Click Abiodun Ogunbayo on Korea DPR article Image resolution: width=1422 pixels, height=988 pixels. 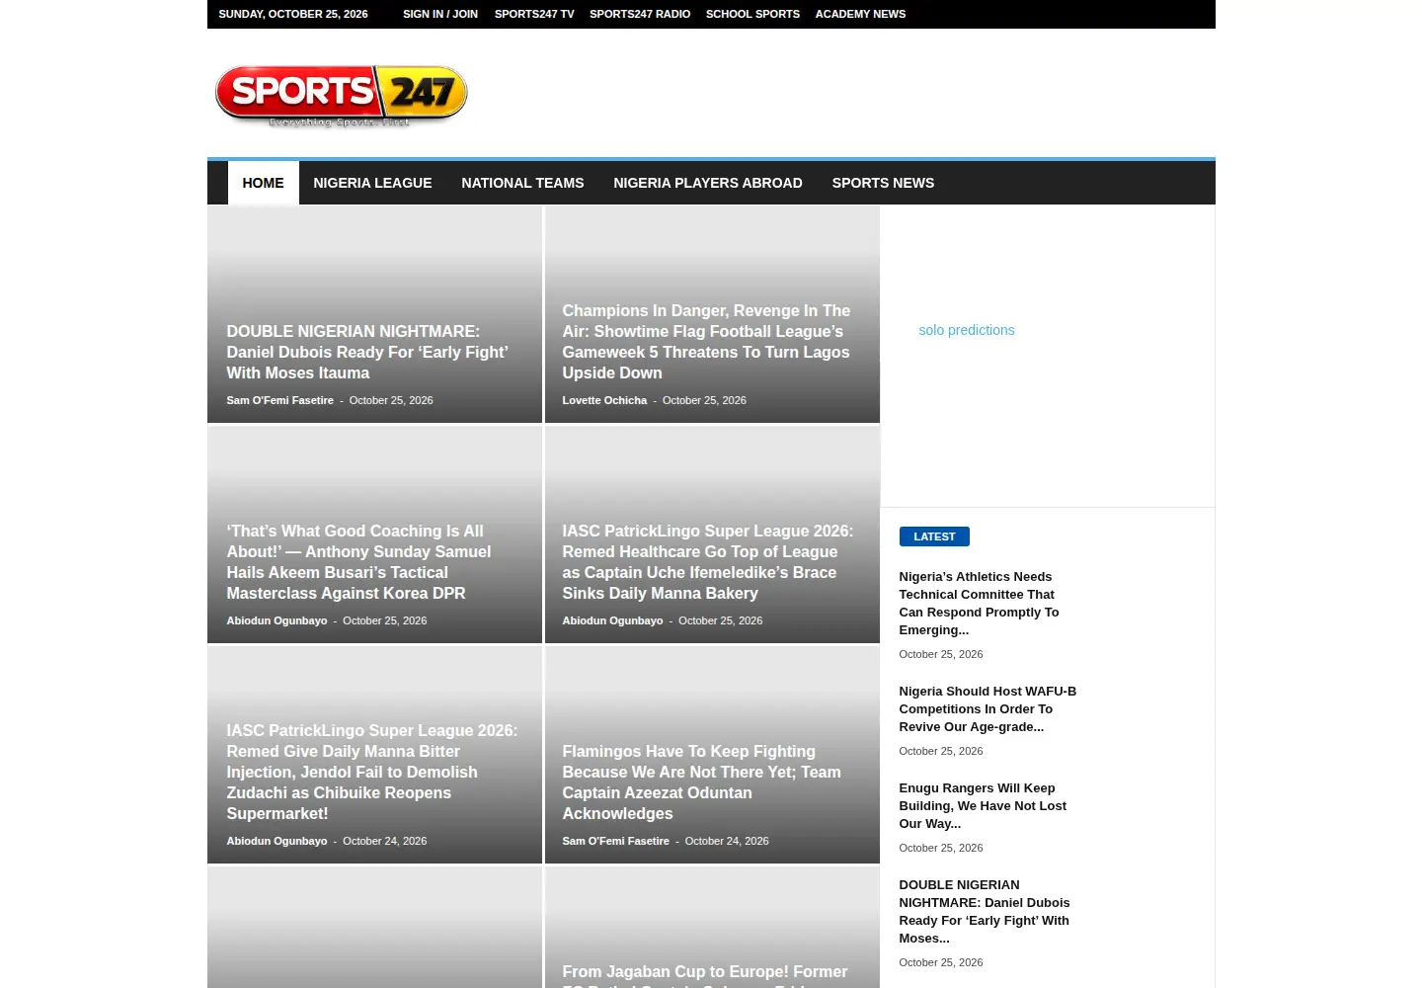pyautogui.click(x=276, y=620)
